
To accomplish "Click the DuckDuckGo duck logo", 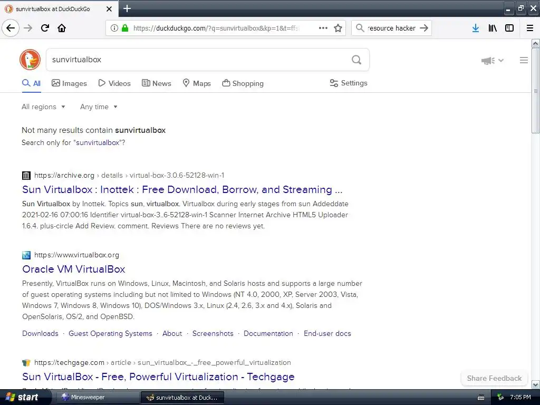I will (30, 60).
